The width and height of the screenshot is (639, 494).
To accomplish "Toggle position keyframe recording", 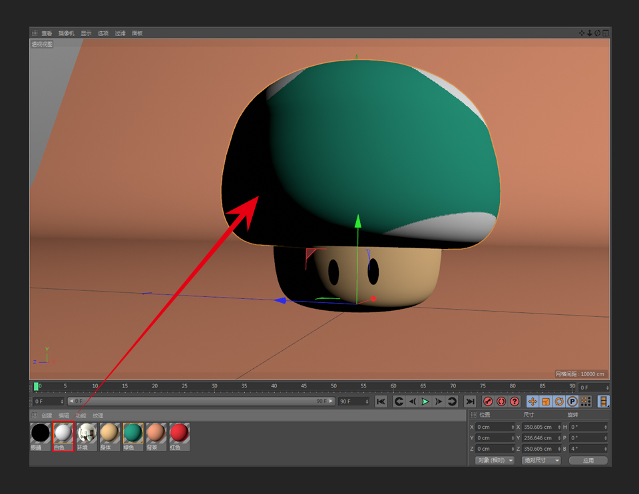I will 532,401.
